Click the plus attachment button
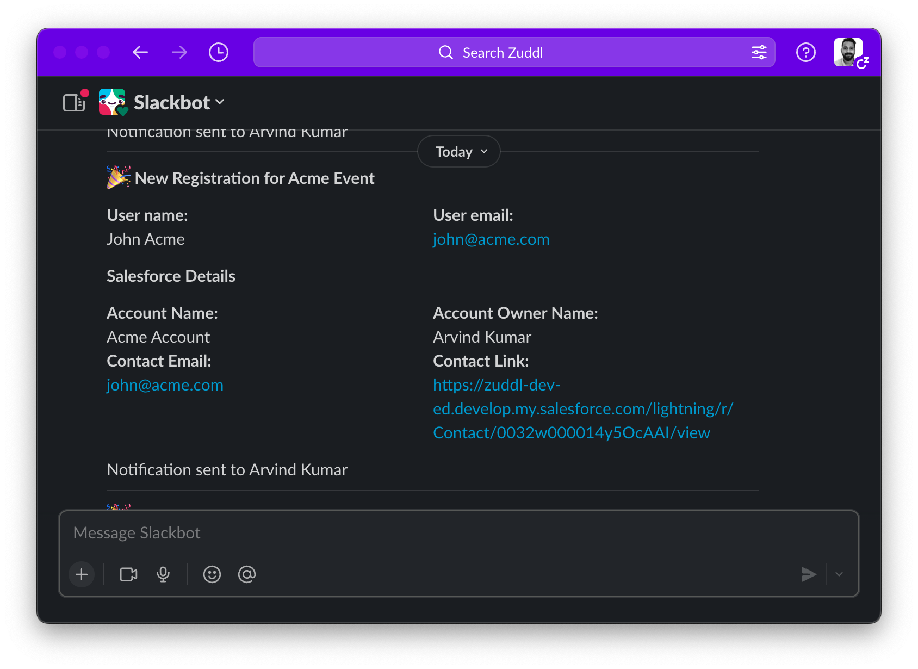918x669 pixels. point(82,574)
